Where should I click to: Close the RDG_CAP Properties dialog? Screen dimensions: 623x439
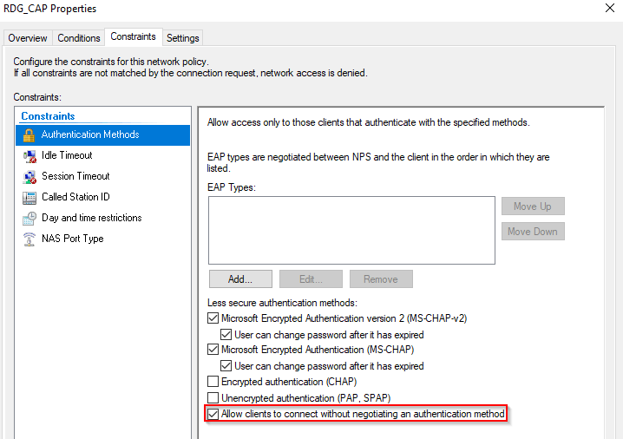607,9
